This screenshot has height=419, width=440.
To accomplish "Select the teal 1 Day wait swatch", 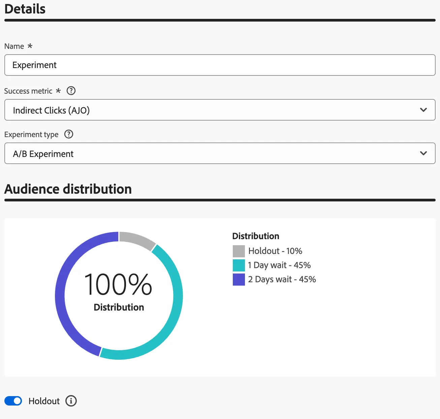I will tap(239, 265).
